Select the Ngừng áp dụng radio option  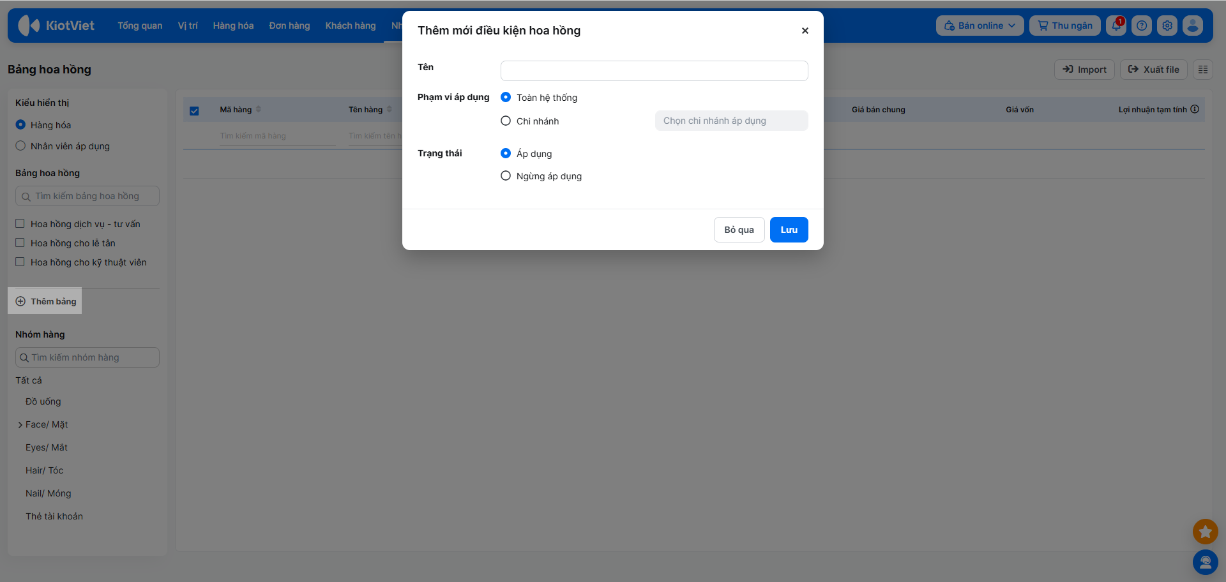(506, 175)
